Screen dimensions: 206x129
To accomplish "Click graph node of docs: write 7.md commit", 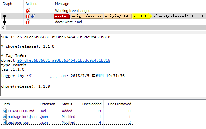I will 4,22.
